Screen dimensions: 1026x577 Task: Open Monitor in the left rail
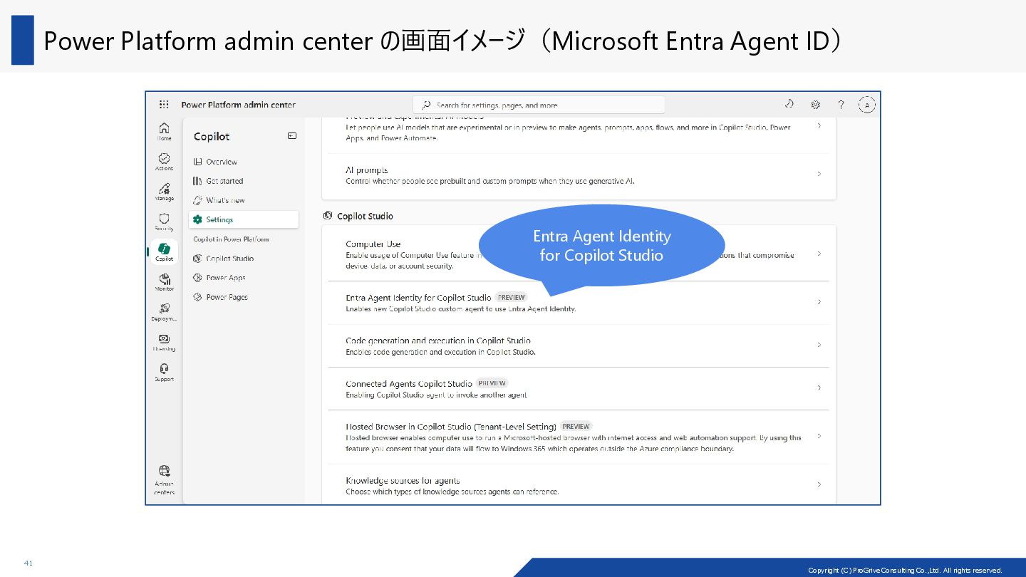tap(164, 281)
